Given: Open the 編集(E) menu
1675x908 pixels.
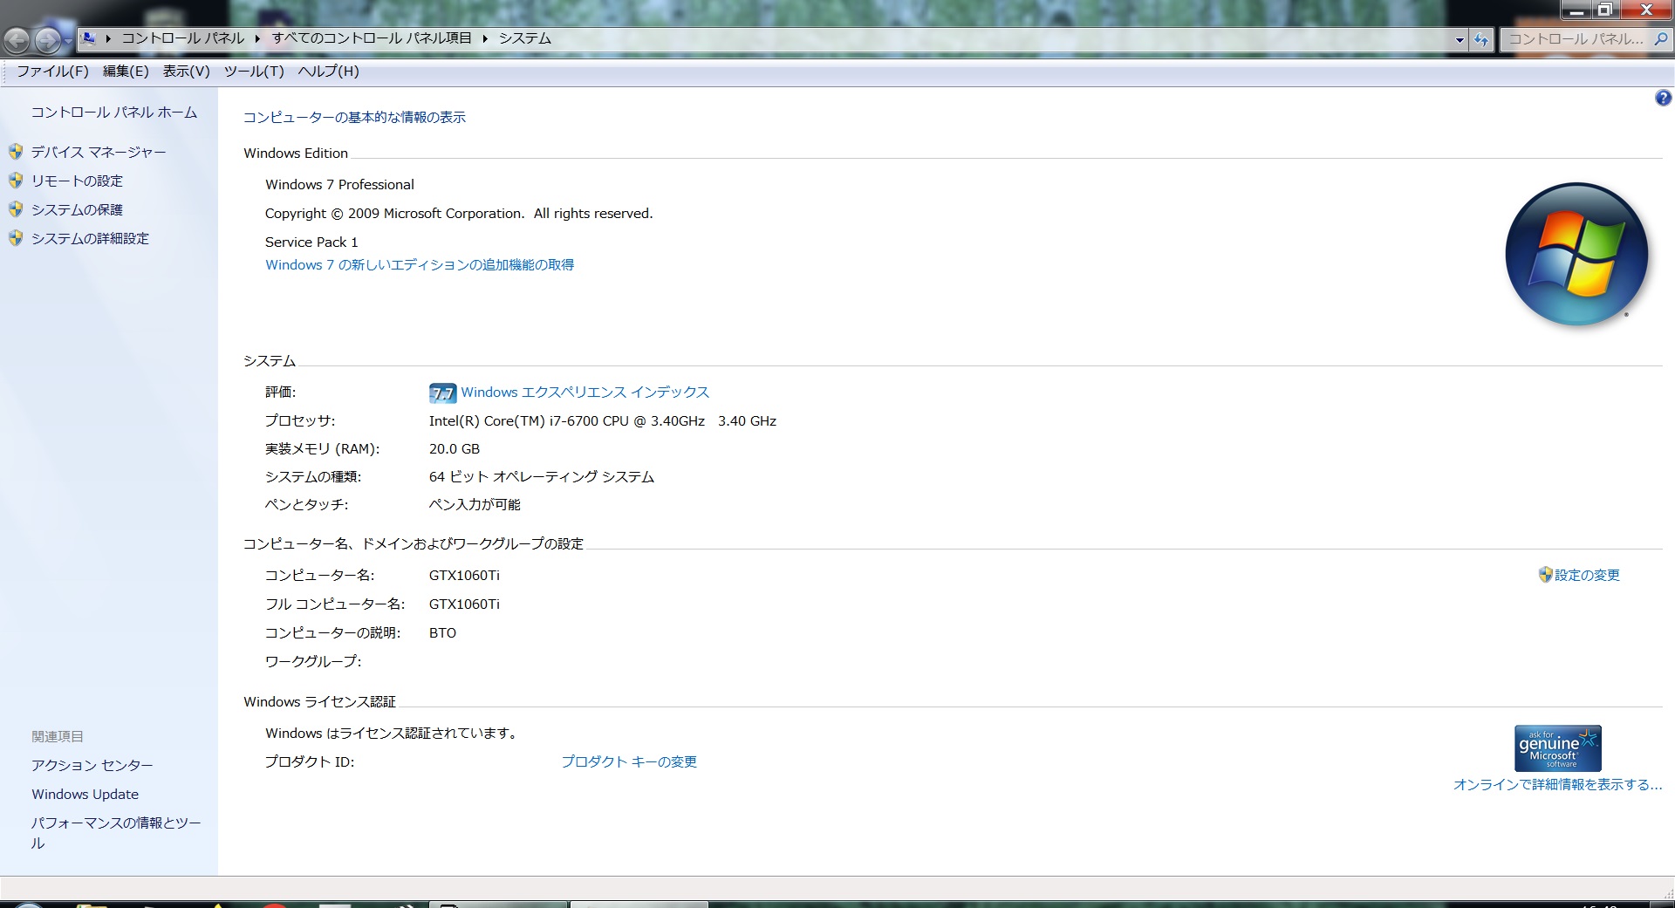Looking at the screenshot, I should pyautogui.click(x=126, y=72).
